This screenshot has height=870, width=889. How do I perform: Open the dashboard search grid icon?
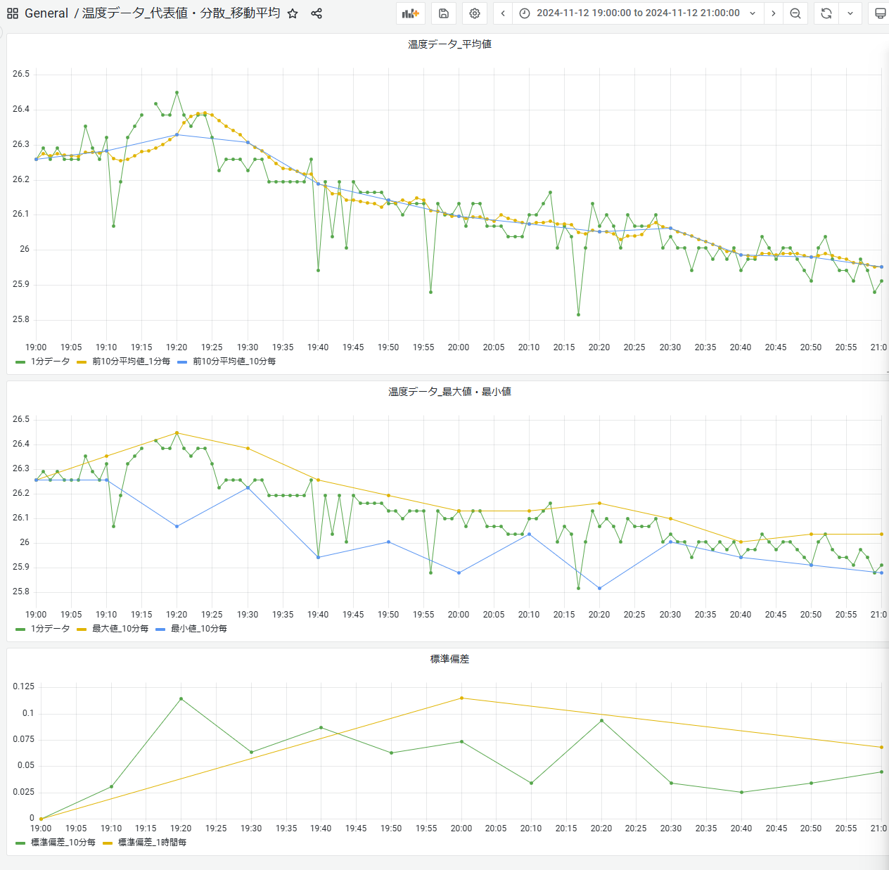tap(13, 13)
